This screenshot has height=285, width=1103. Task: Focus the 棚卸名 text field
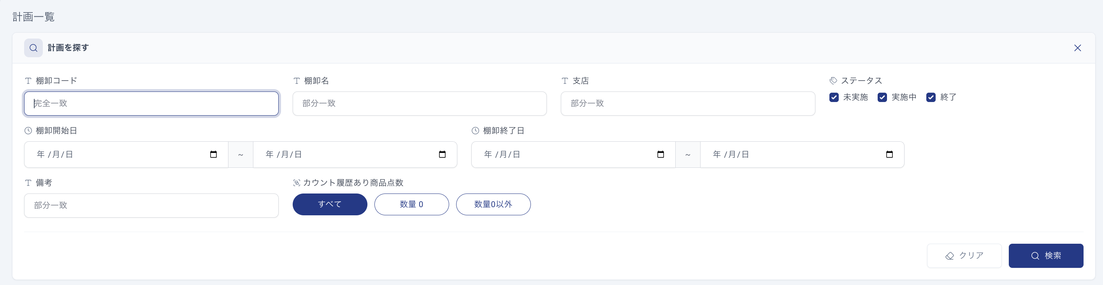click(x=420, y=103)
